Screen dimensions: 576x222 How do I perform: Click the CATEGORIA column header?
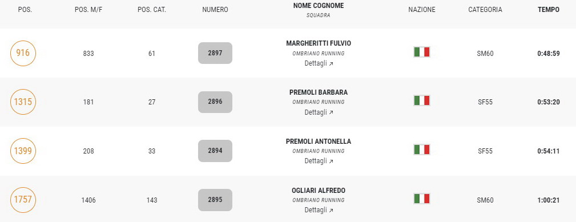coord(485,10)
